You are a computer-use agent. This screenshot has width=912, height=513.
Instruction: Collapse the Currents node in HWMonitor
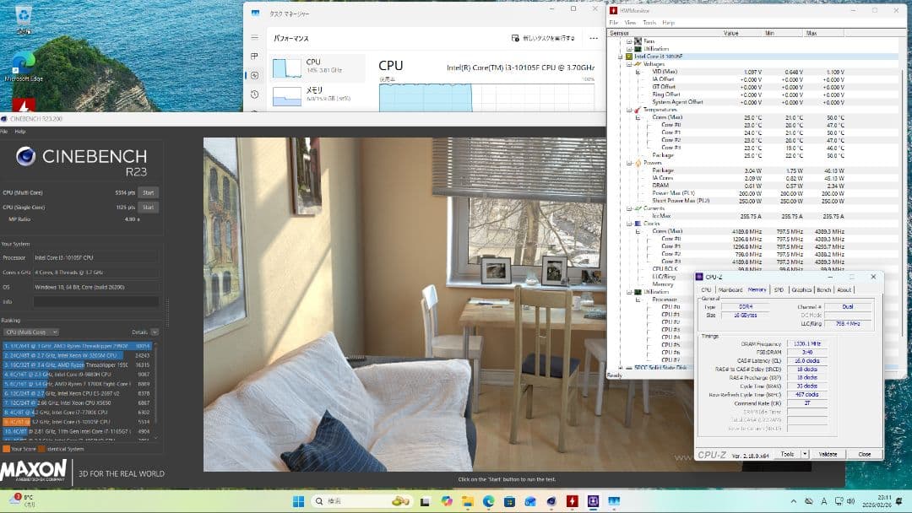(x=629, y=208)
